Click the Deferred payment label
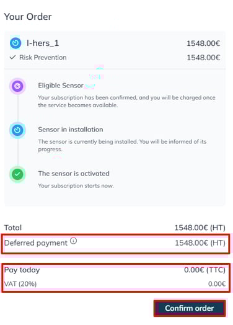 point(35,243)
